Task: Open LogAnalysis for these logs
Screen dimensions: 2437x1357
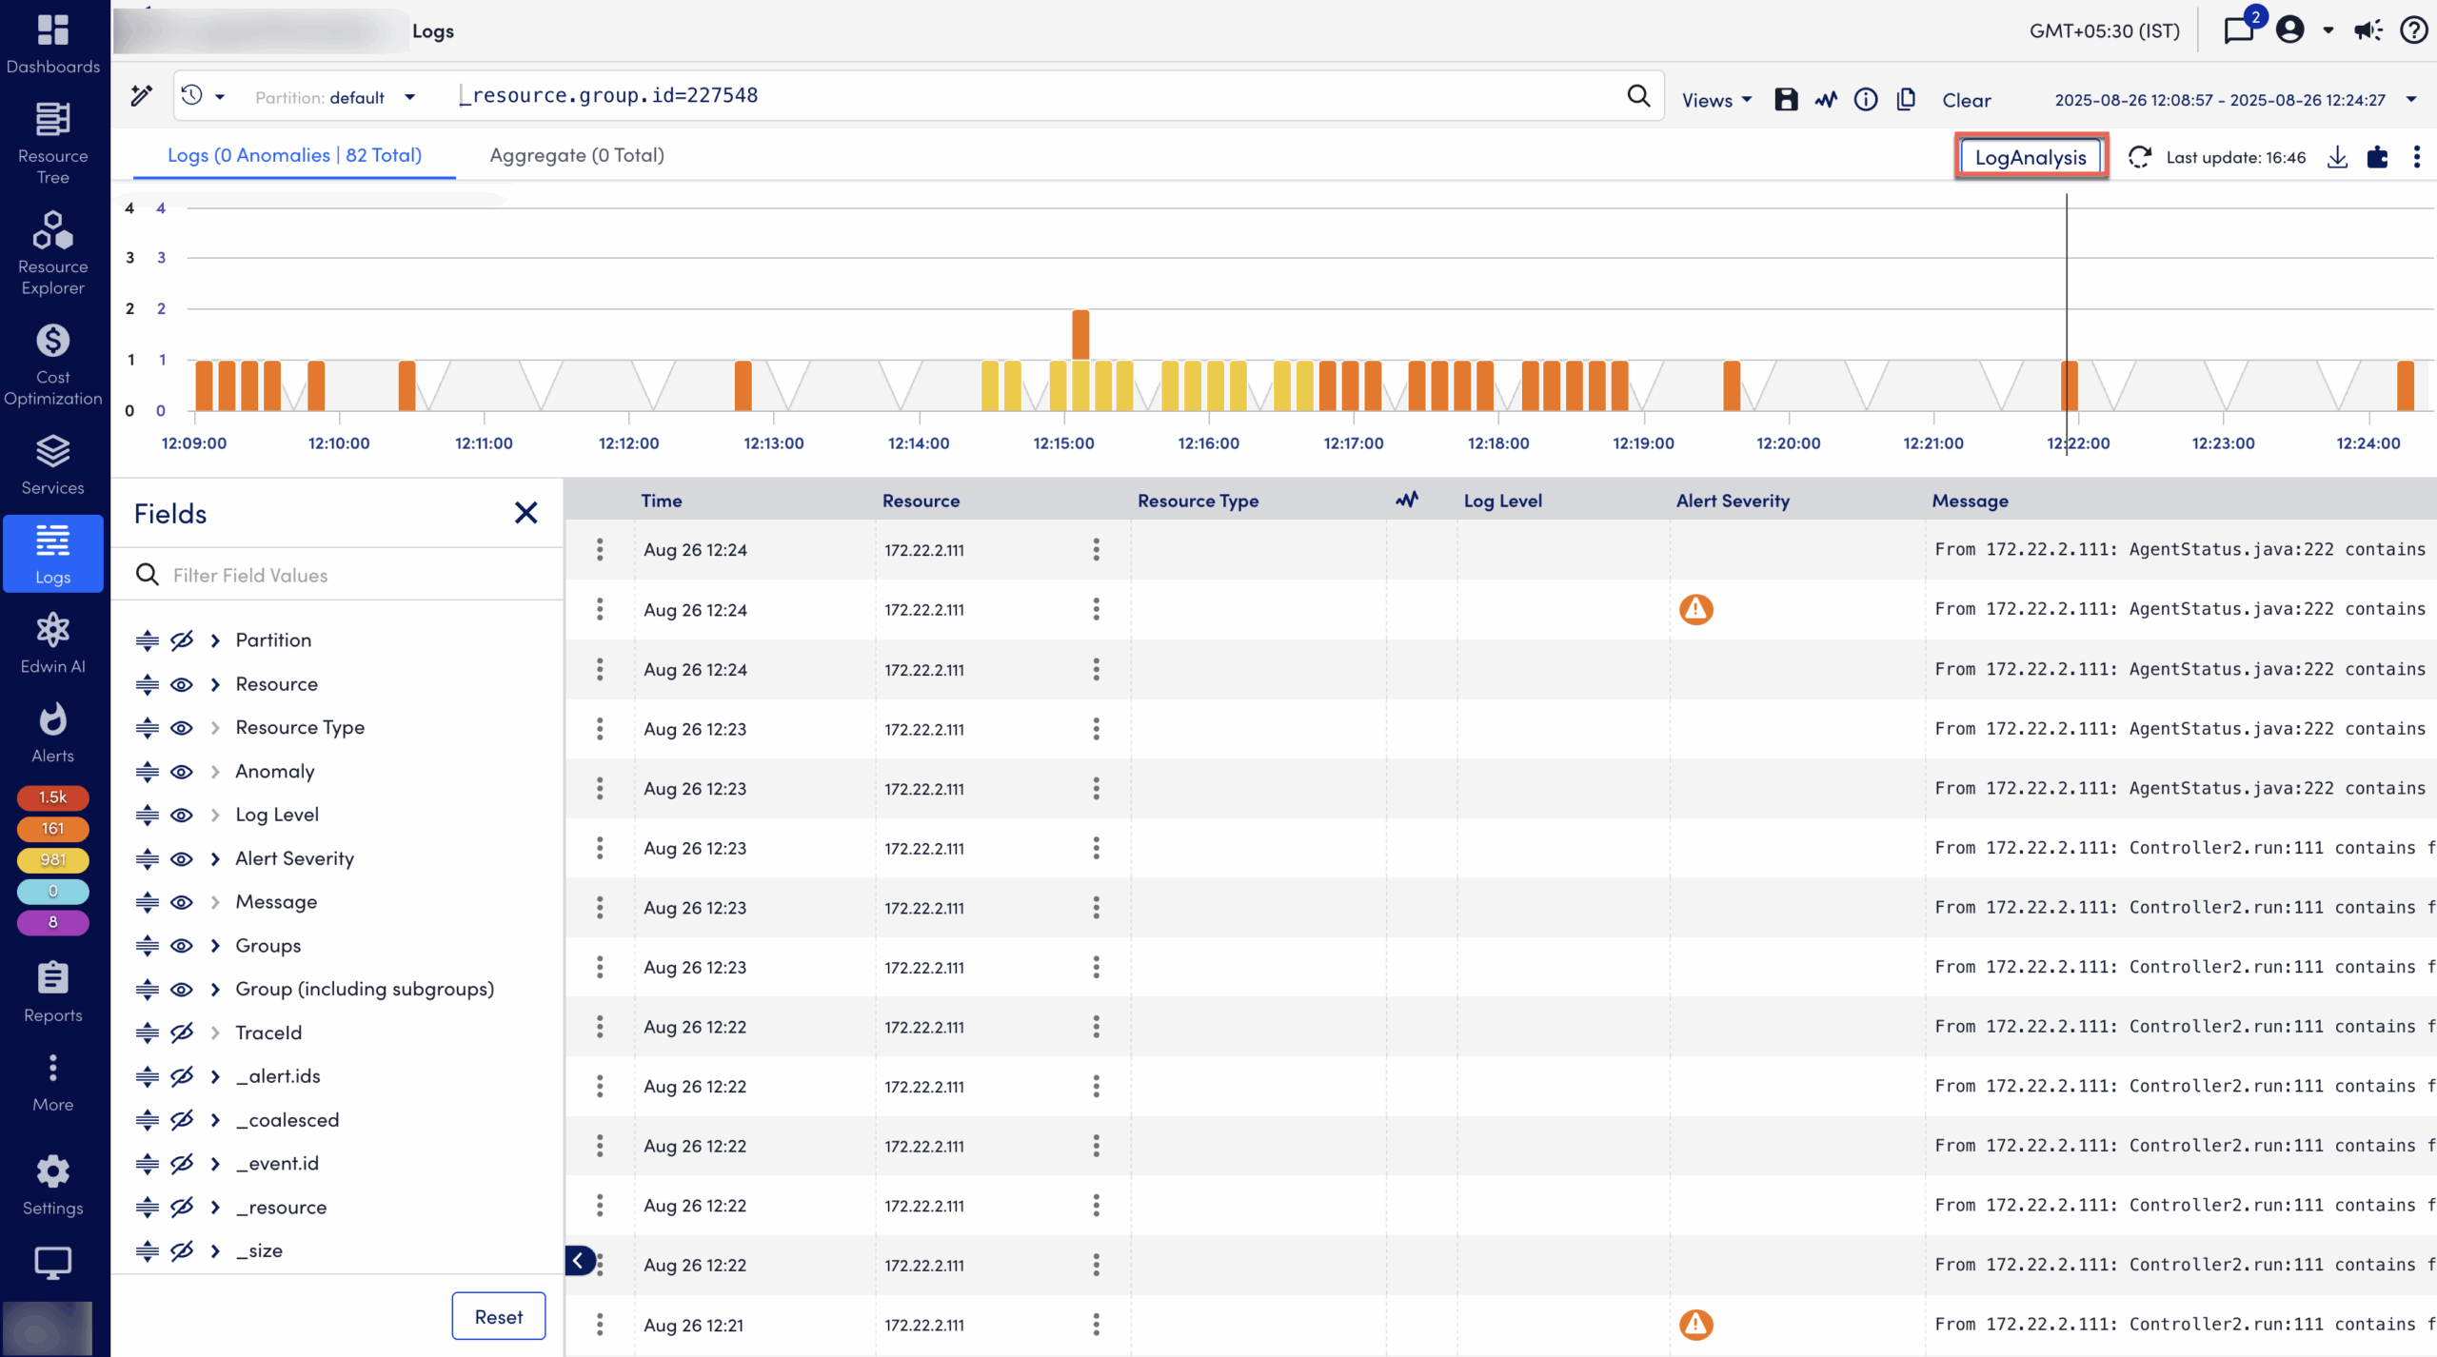Action: click(2031, 156)
